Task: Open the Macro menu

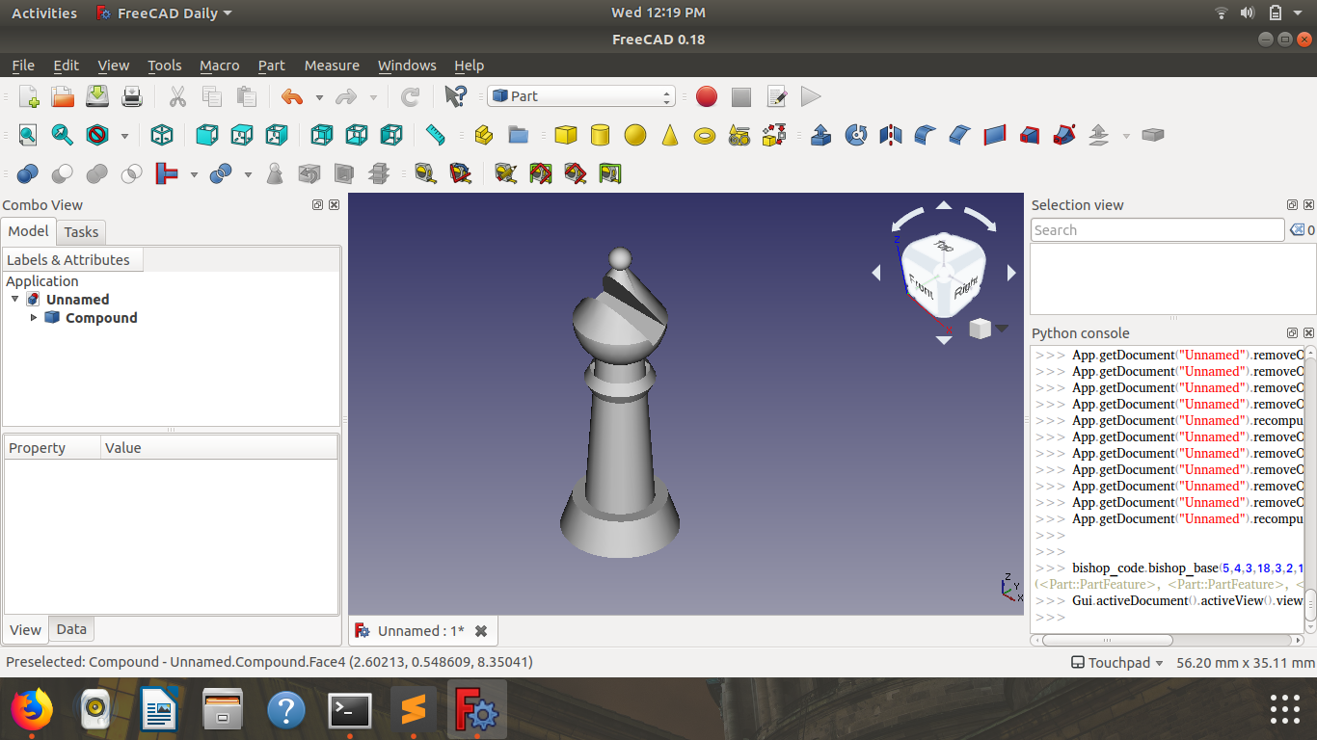Action: 220,66
